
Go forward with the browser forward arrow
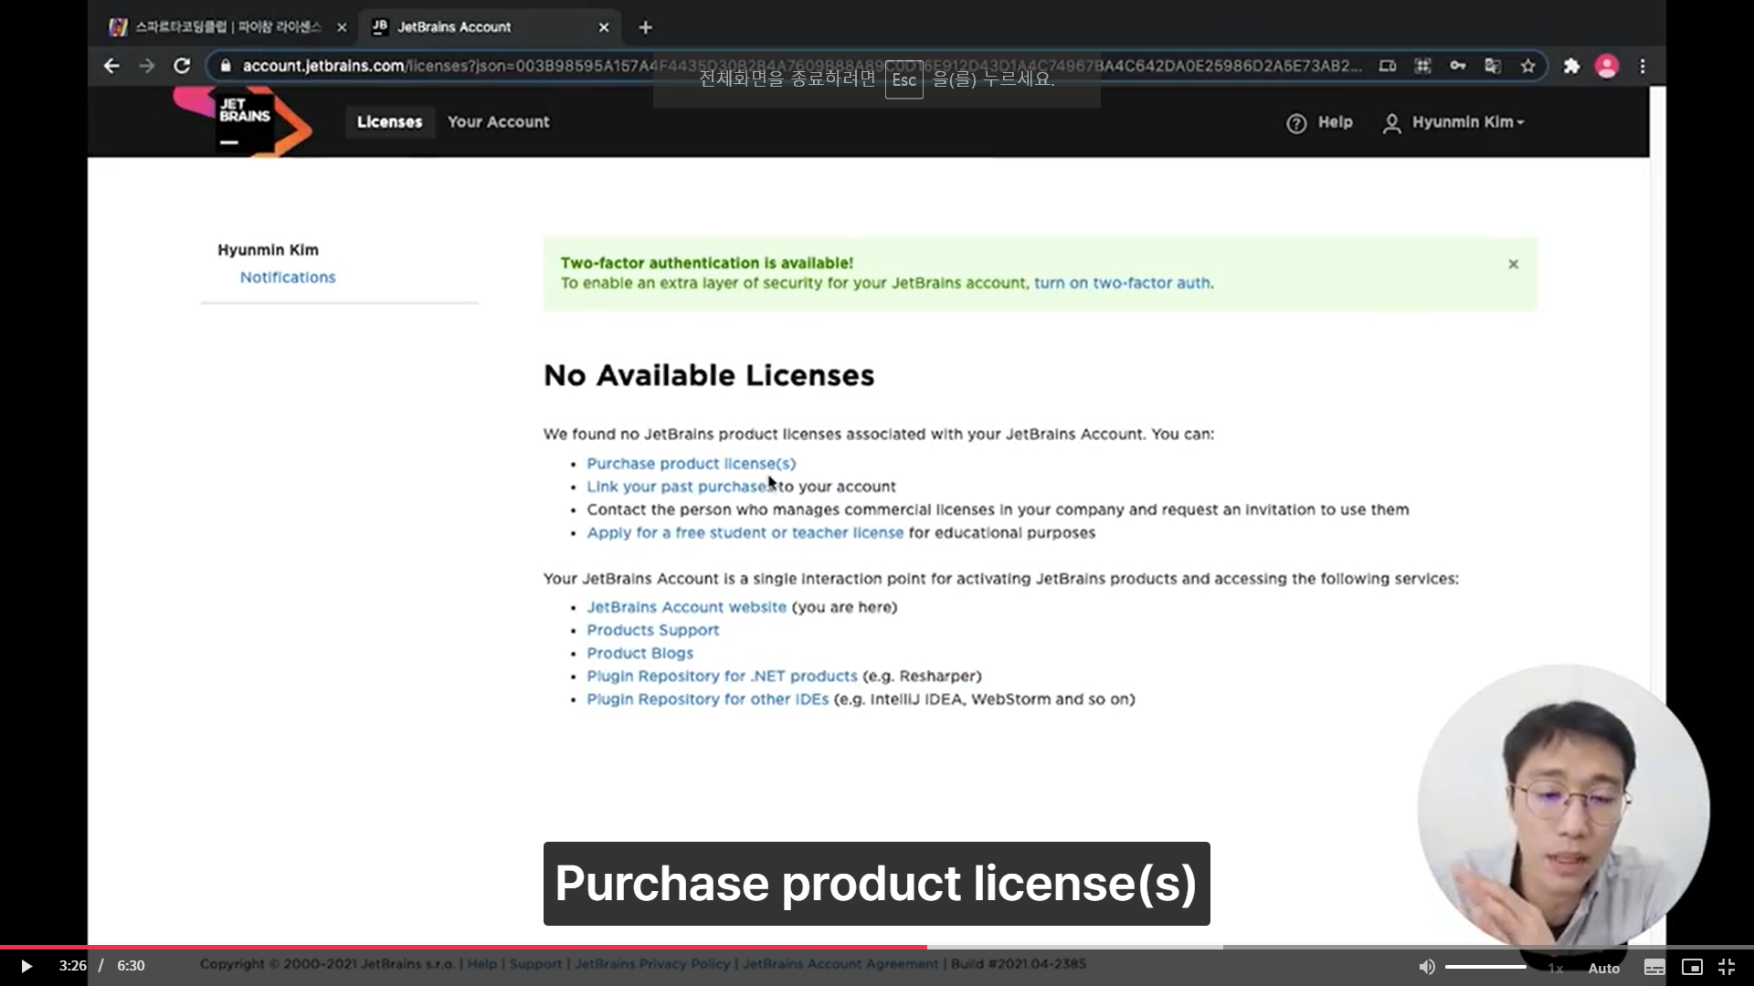(x=146, y=66)
